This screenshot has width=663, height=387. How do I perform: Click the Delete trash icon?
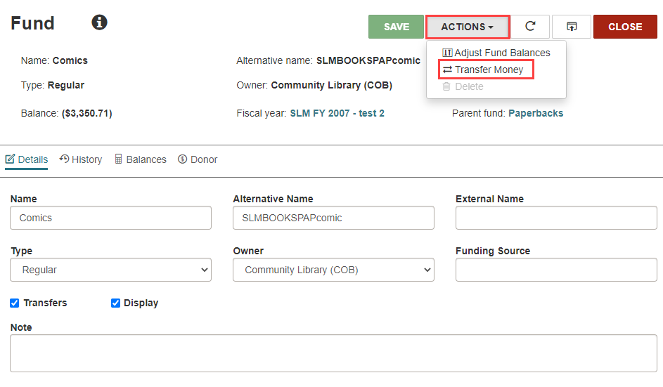click(x=446, y=86)
